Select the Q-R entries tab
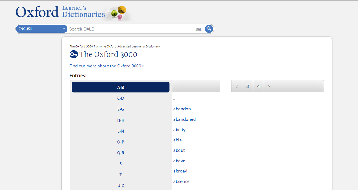 pos(121,153)
